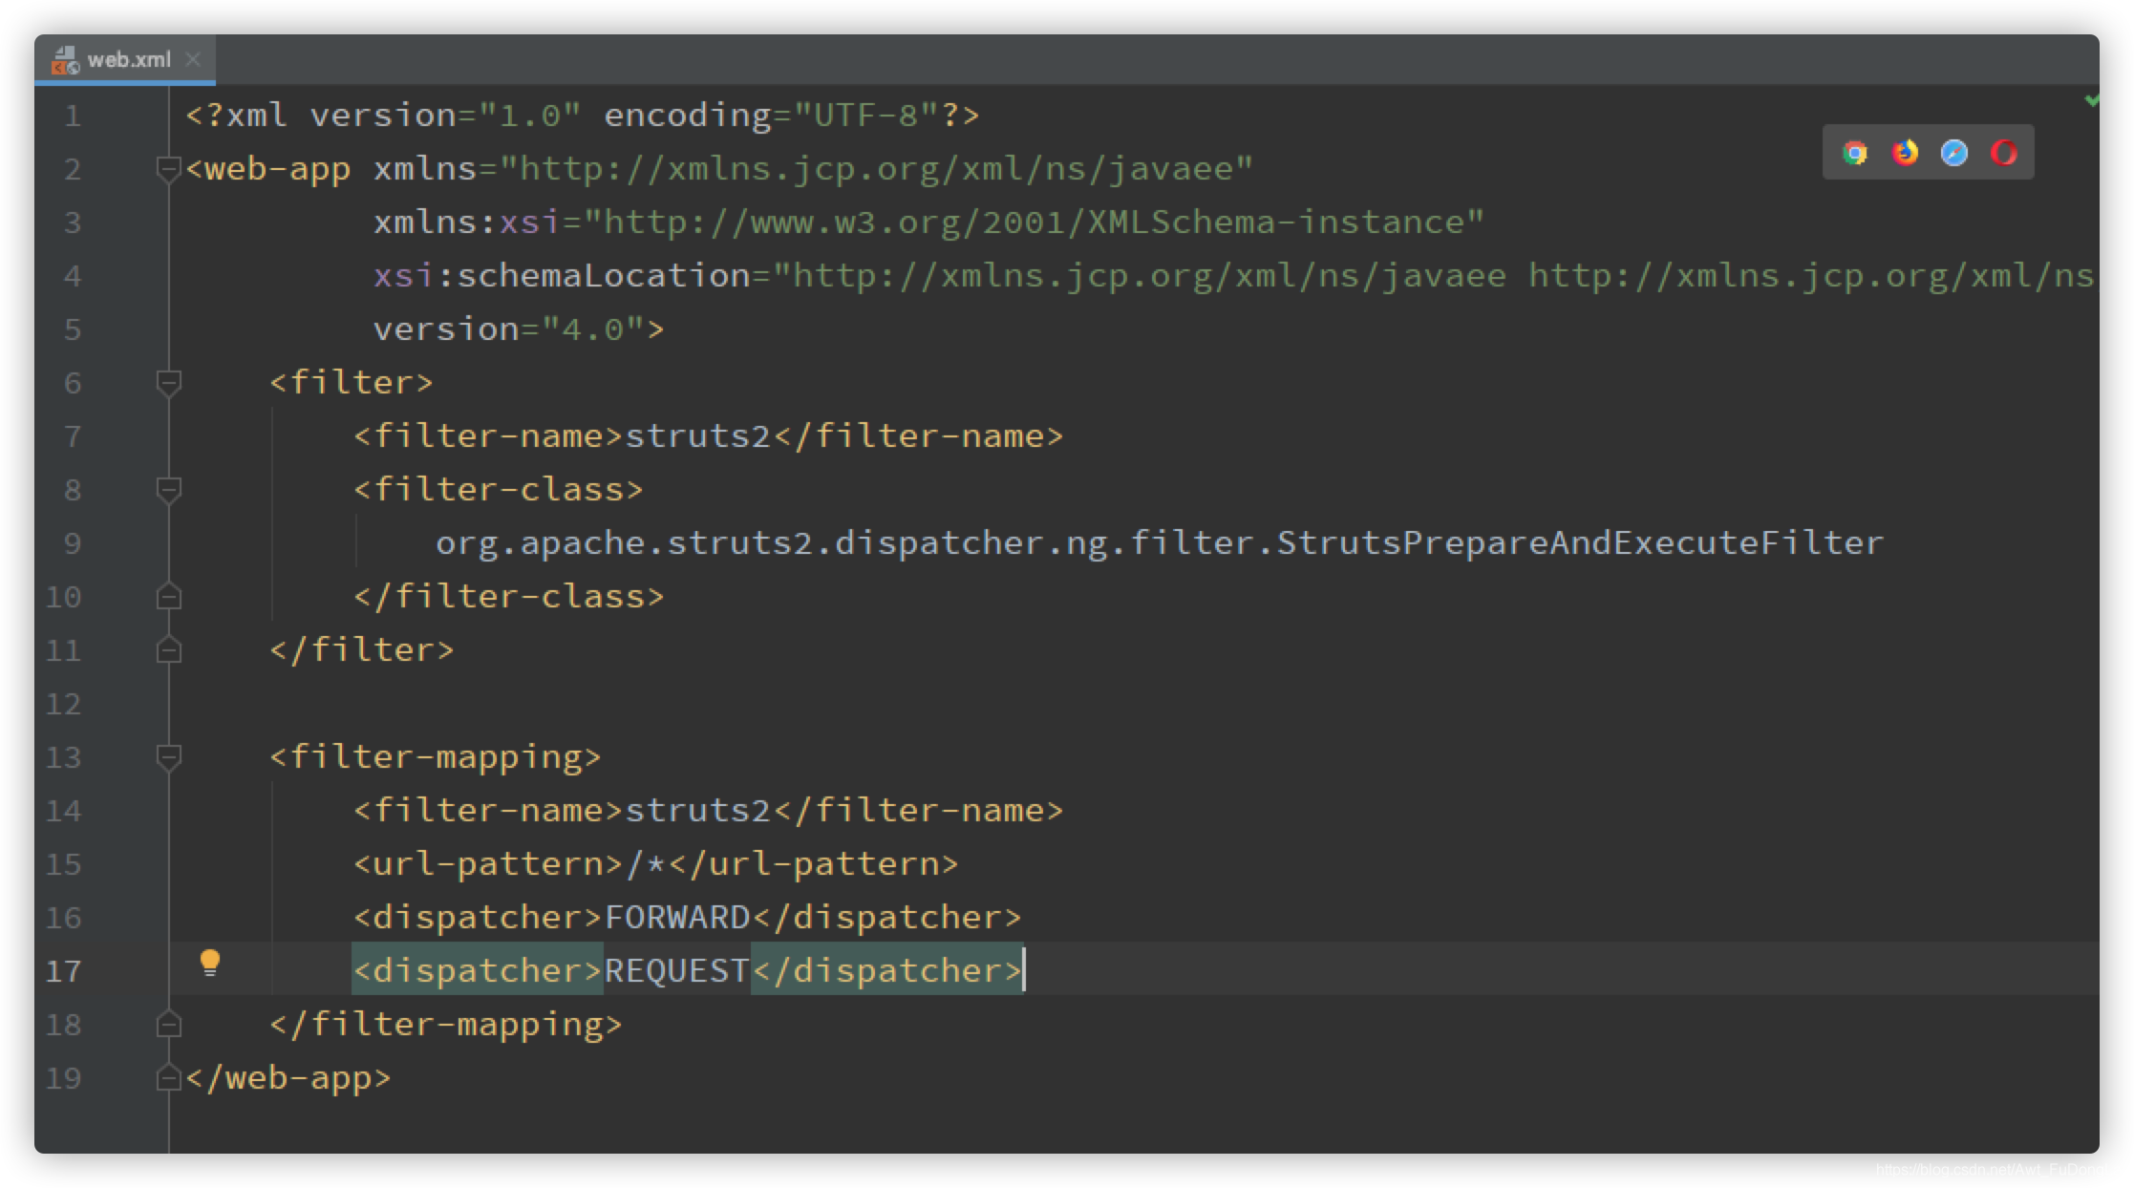Click the /* url-pattern value

tap(646, 864)
